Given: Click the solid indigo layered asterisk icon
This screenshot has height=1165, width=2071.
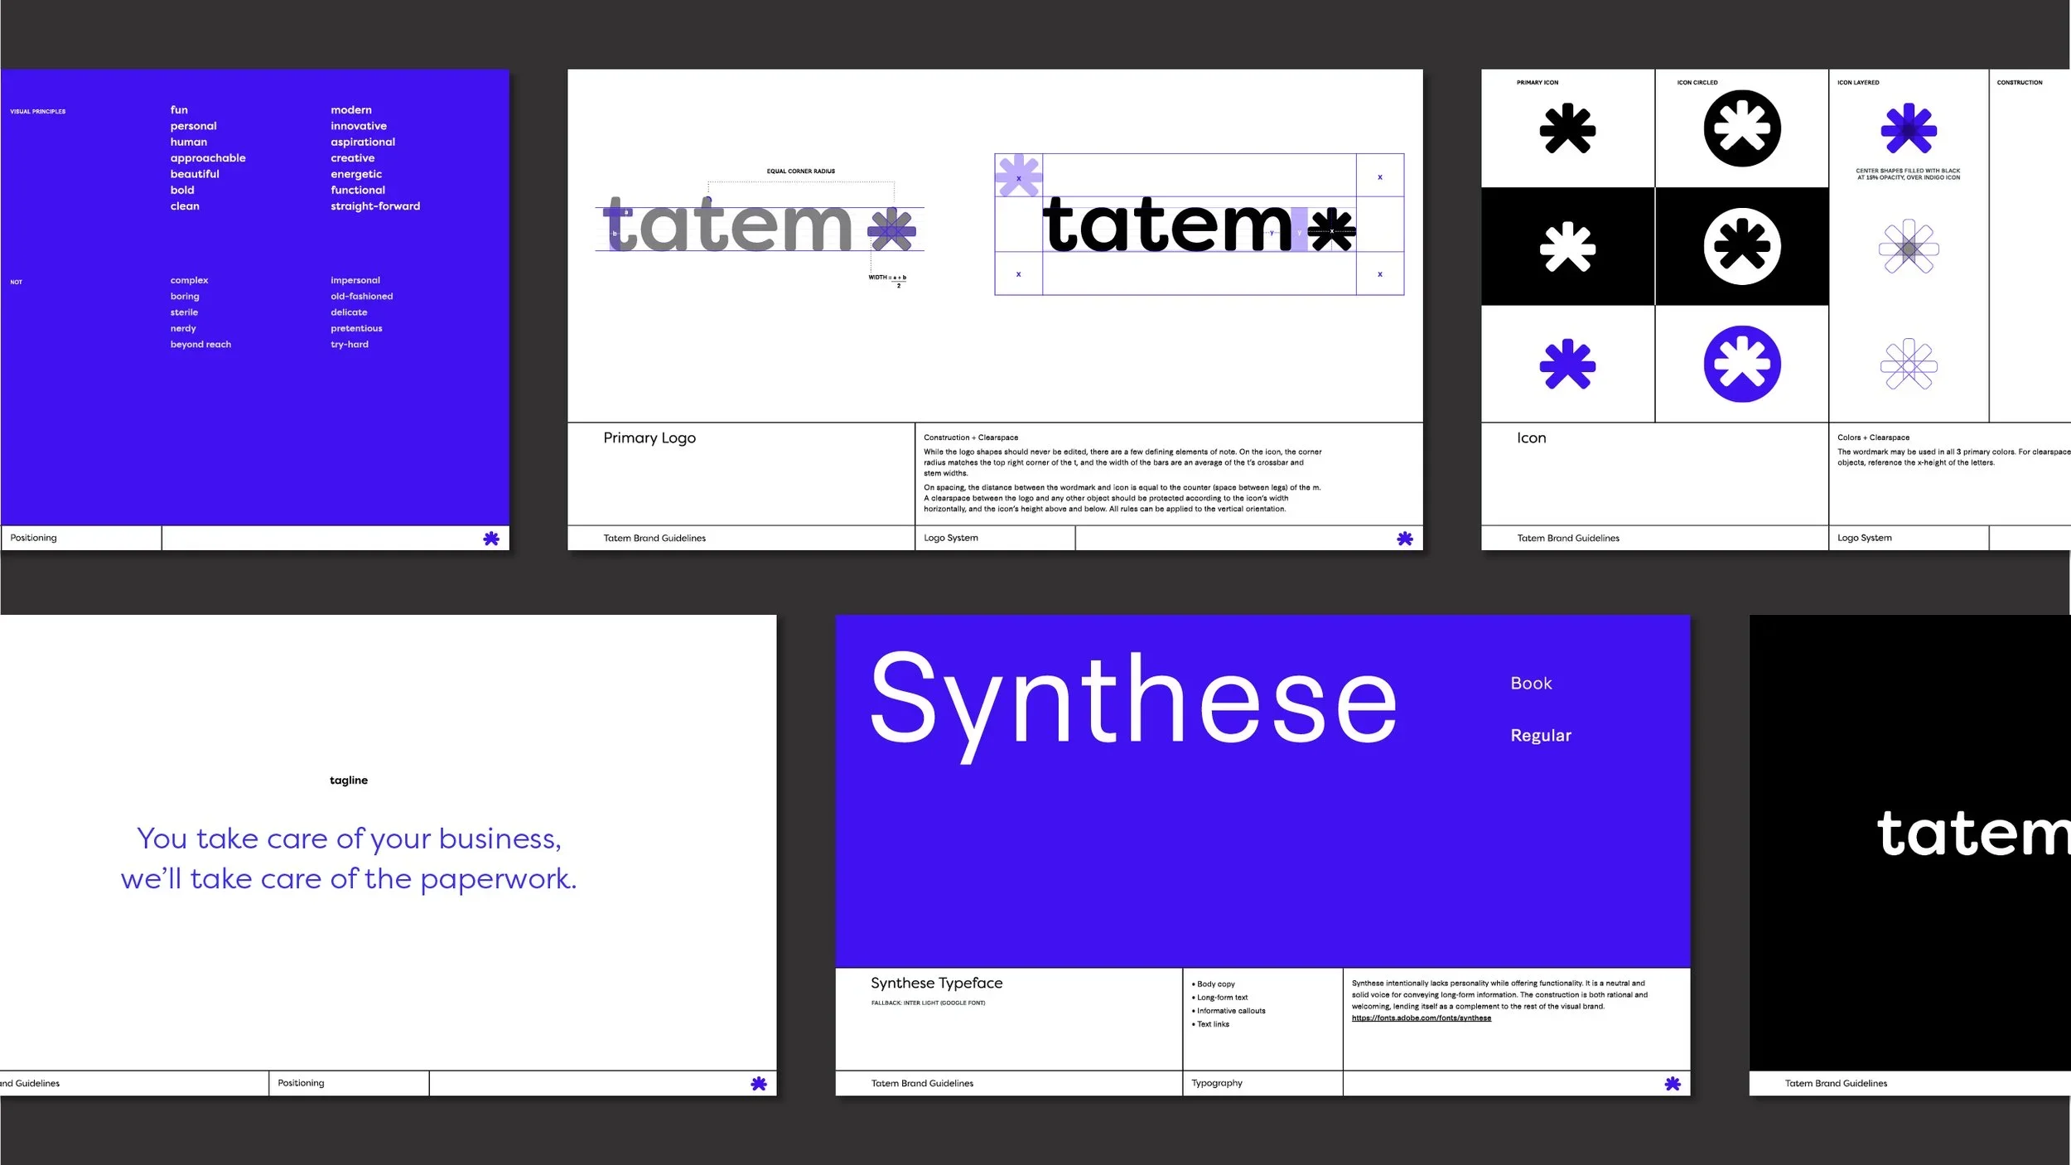Looking at the screenshot, I should [x=1909, y=128].
